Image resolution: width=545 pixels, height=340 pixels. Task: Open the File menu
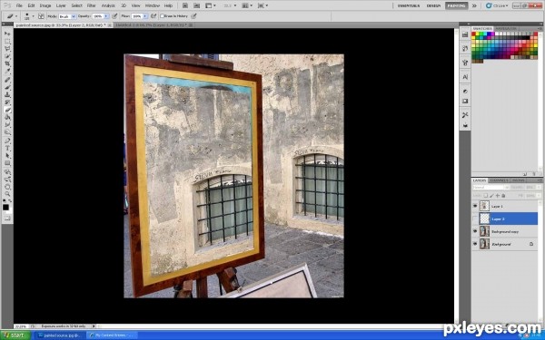click(x=19, y=5)
